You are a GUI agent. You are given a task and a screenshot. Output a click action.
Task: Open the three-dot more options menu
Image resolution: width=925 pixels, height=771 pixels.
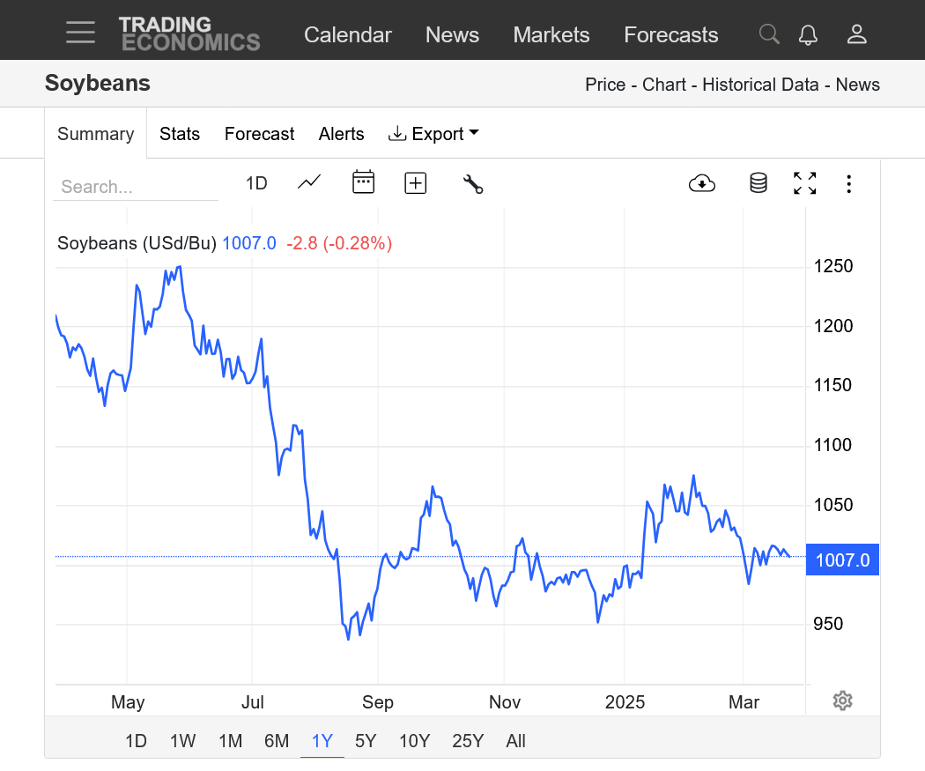[x=848, y=183]
